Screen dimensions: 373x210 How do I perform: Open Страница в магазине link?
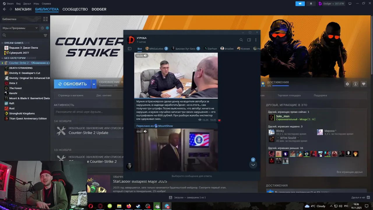tap(71, 95)
